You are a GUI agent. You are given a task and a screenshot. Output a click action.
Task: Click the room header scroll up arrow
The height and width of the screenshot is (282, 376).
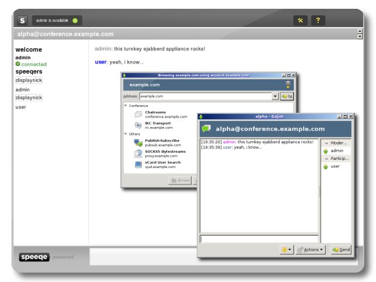point(360,31)
